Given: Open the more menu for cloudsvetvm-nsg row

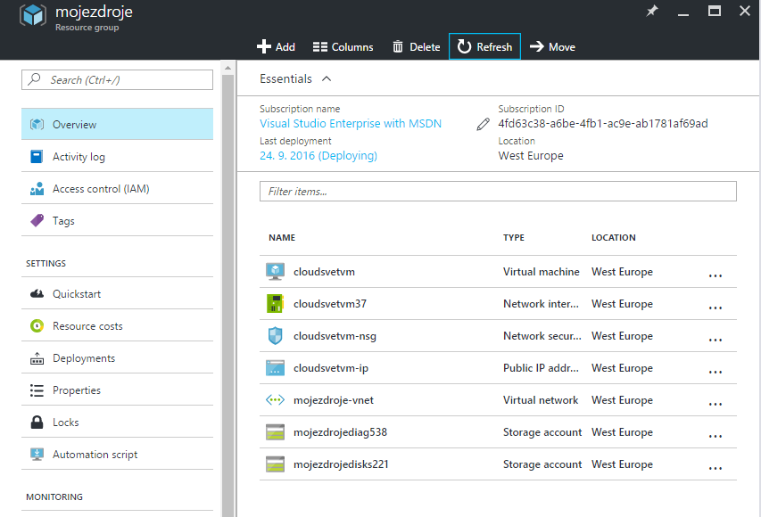Looking at the screenshot, I should tap(716, 340).
